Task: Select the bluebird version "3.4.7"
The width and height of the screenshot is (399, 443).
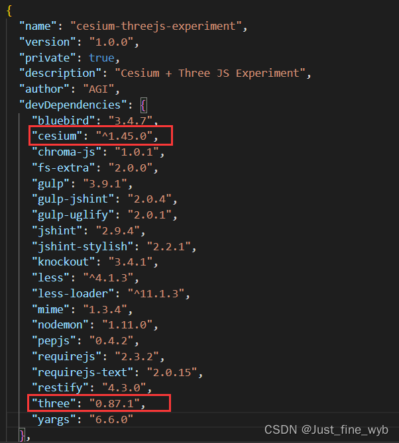Action: pyautogui.click(x=131, y=121)
